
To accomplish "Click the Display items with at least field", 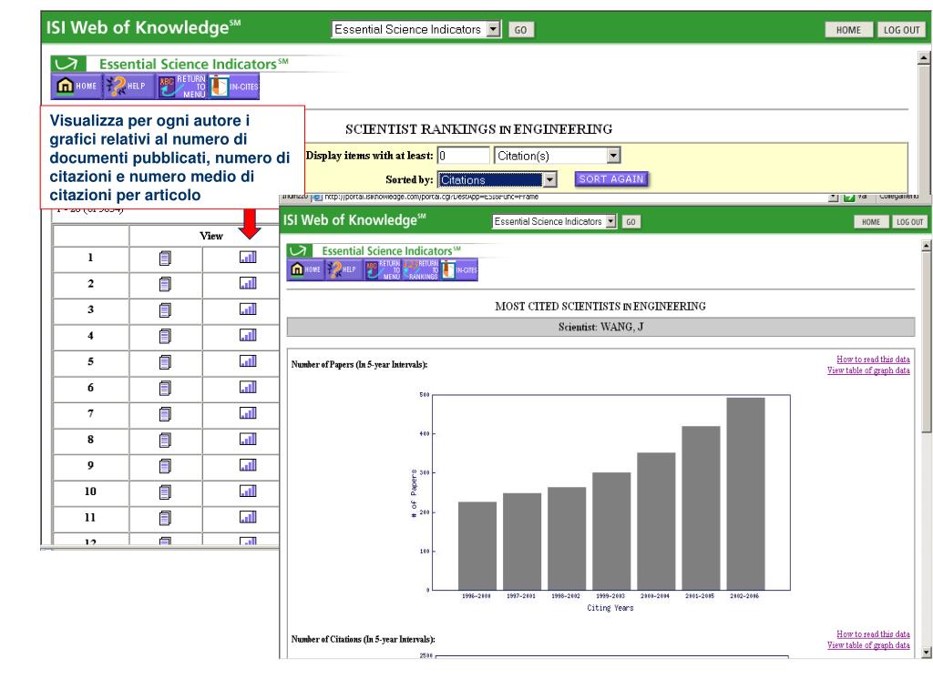I will pyautogui.click(x=463, y=156).
